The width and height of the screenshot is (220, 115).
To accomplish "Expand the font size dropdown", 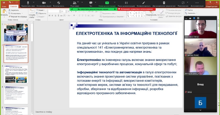I will pyautogui.click(x=66, y=11).
